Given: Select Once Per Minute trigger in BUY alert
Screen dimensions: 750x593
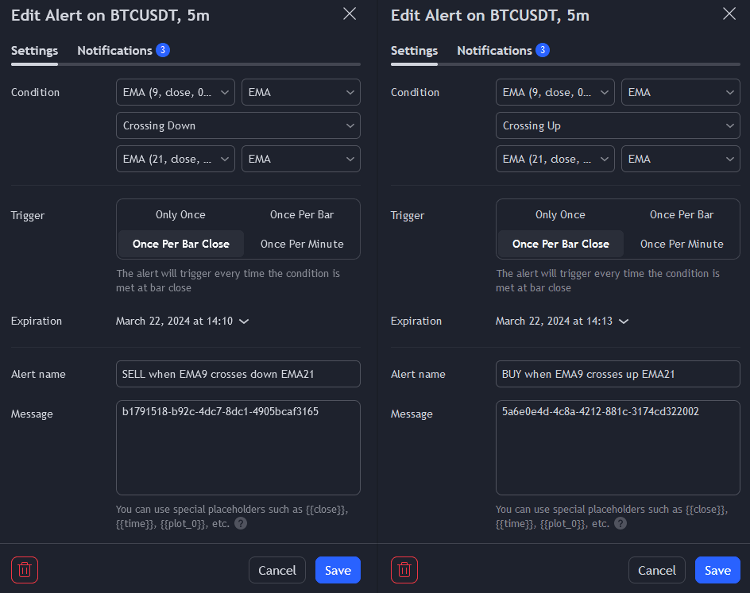Looking at the screenshot, I should click(x=682, y=244).
